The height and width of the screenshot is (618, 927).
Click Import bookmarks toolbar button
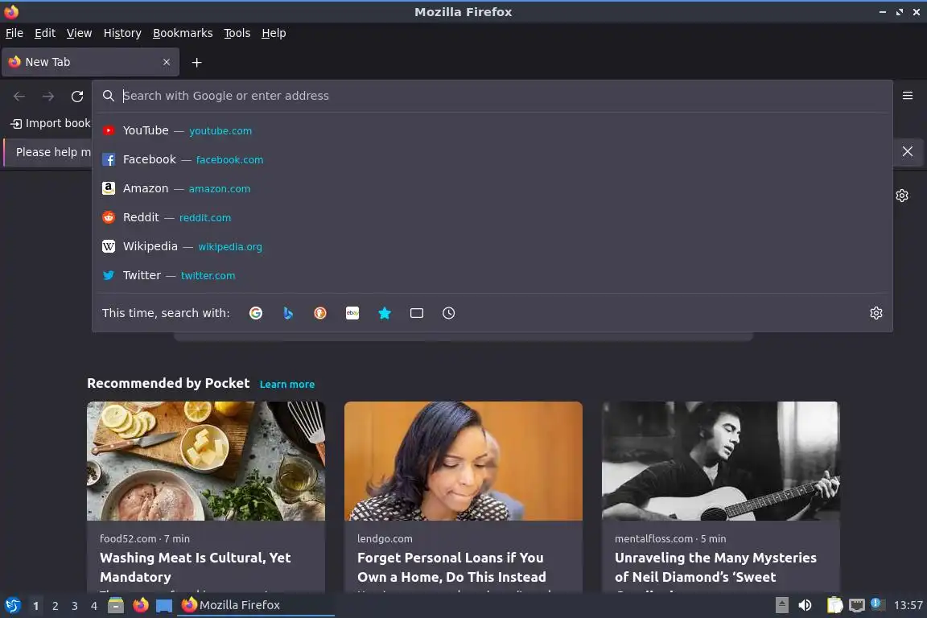click(x=51, y=123)
